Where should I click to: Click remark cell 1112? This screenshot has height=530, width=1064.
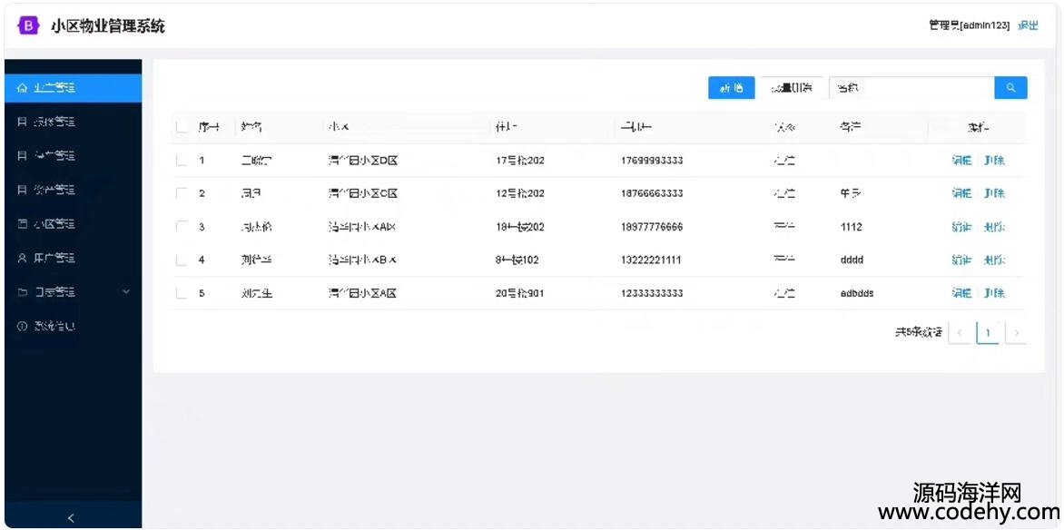[851, 227]
